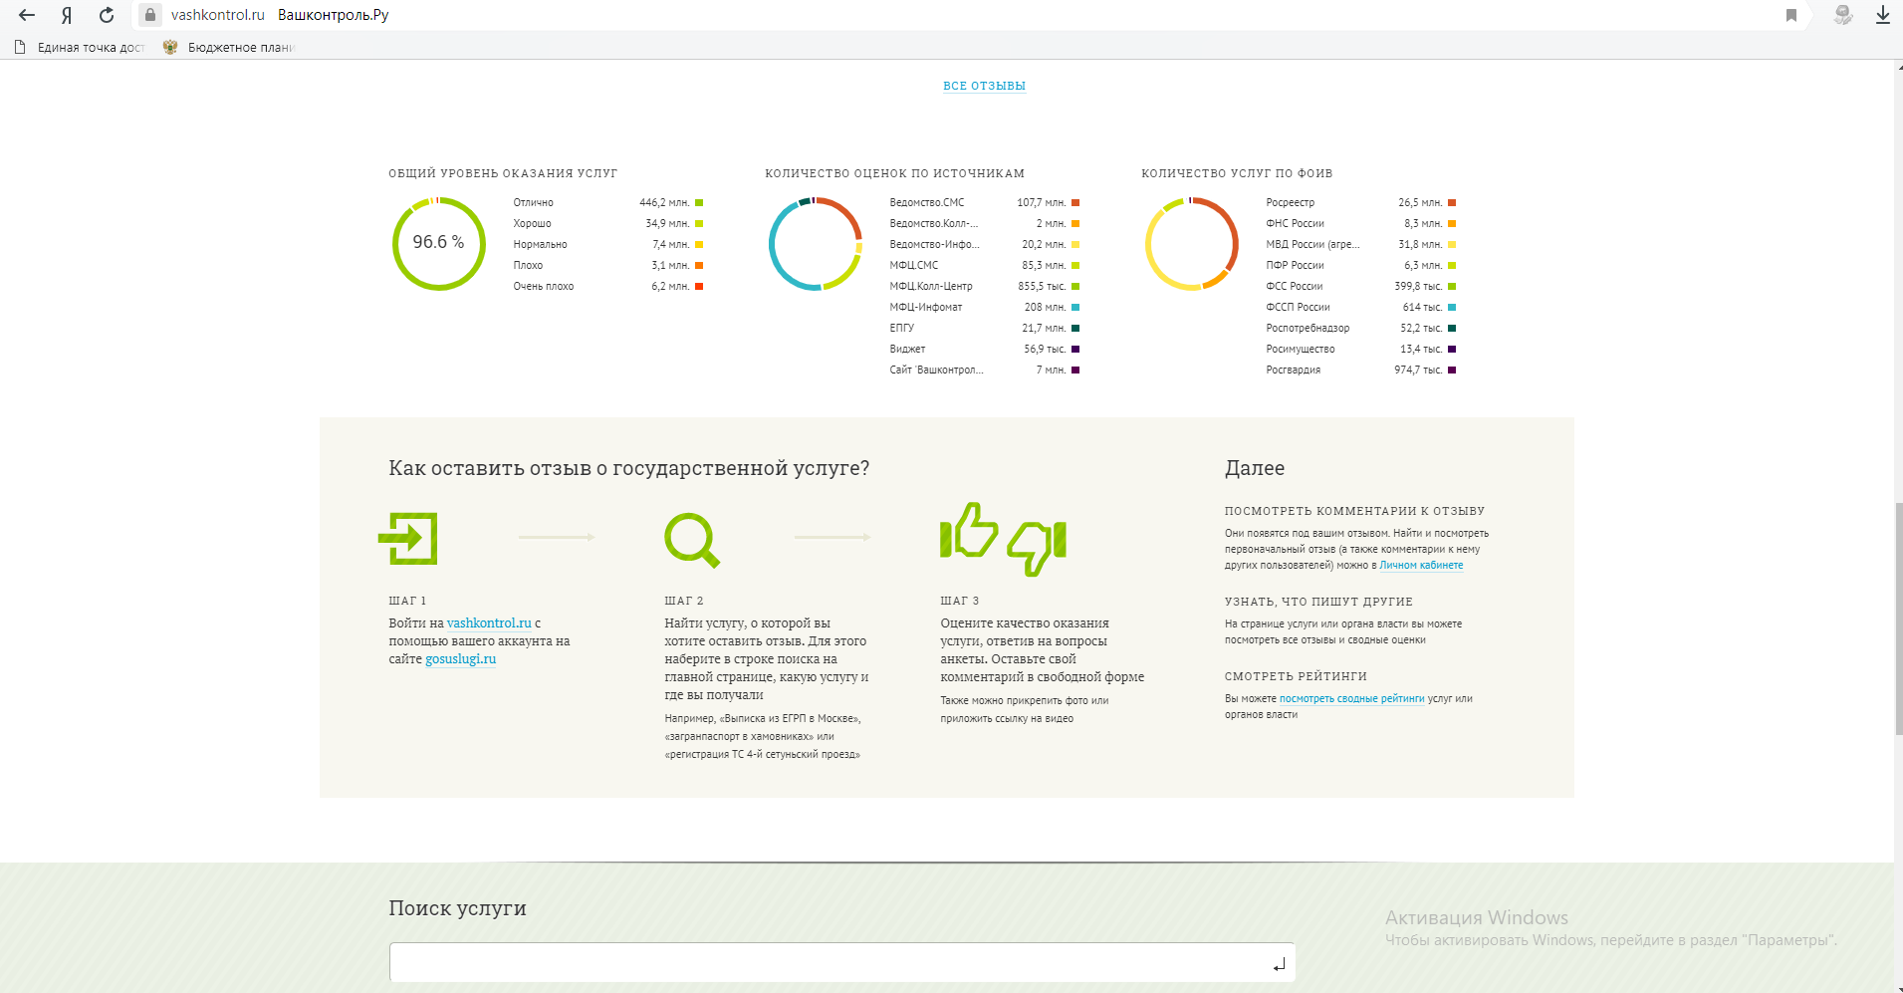Open downloads with the download arrow icon
Viewport: 1903px width, 993px height.
pyautogui.click(x=1883, y=15)
